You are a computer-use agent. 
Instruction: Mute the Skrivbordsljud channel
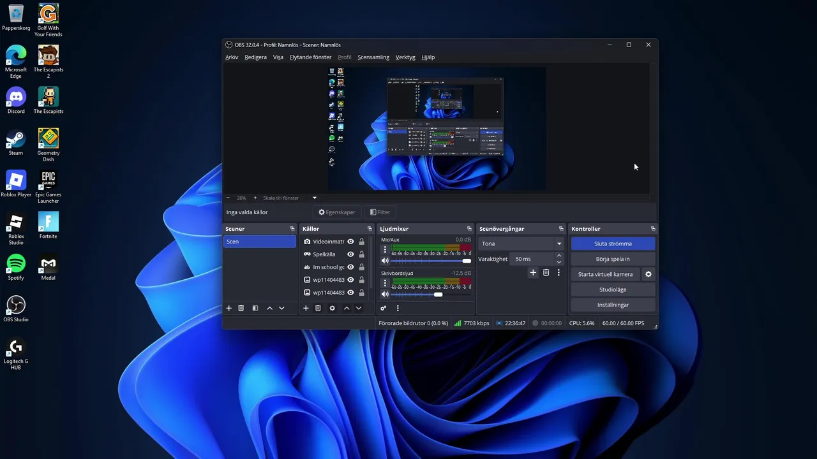tap(385, 294)
